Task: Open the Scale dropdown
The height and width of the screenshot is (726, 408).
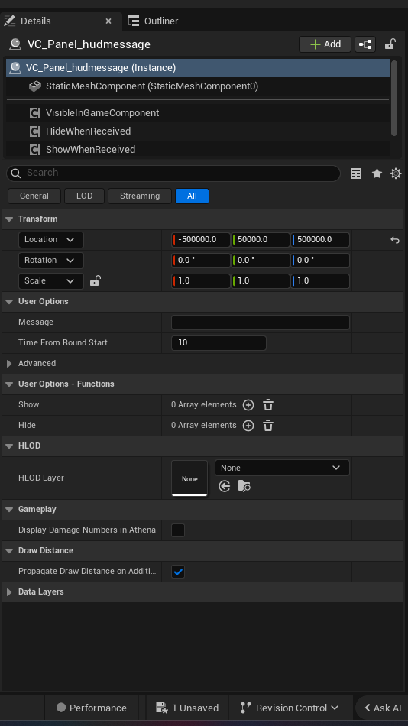Action: [51, 281]
